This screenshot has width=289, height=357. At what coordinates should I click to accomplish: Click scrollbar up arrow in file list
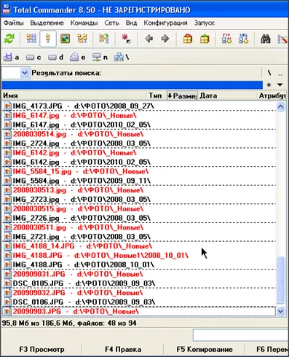pyautogui.click(x=280, y=106)
